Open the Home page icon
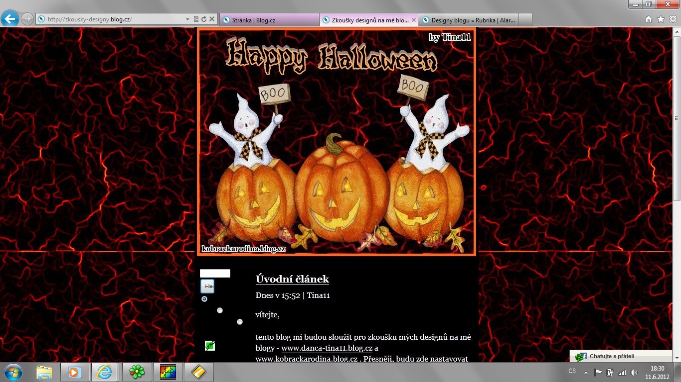Image resolution: width=681 pixels, height=382 pixels. point(649,19)
